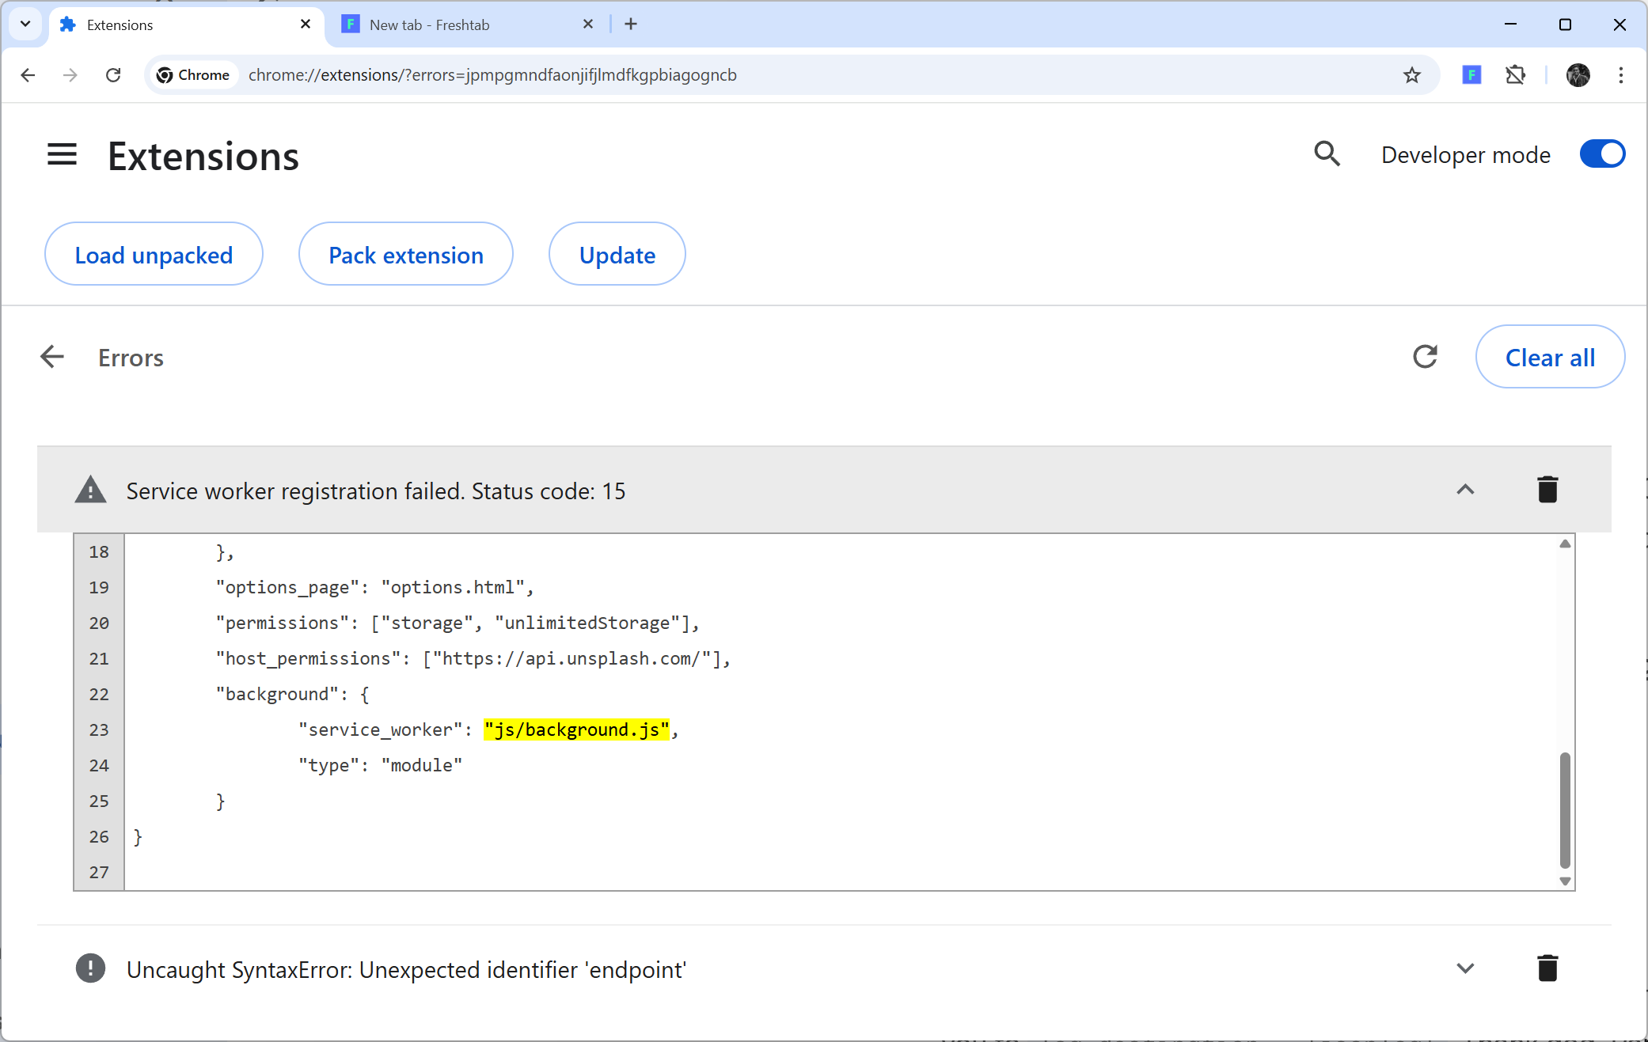Viewport: 1648px width, 1042px height.
Task: Delete the service worker registration error
Action: pos(1547,489)
